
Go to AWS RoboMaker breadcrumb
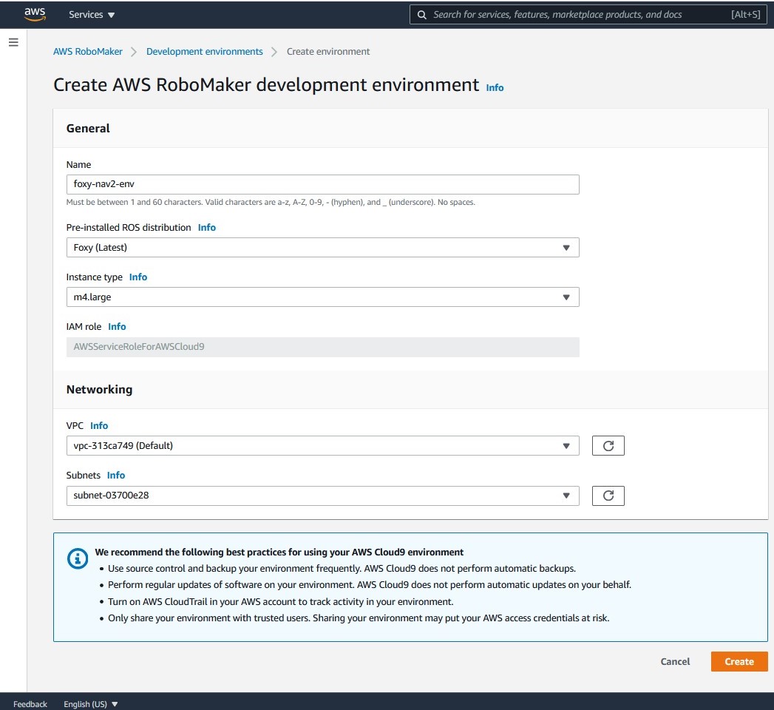tap(88, 51)
